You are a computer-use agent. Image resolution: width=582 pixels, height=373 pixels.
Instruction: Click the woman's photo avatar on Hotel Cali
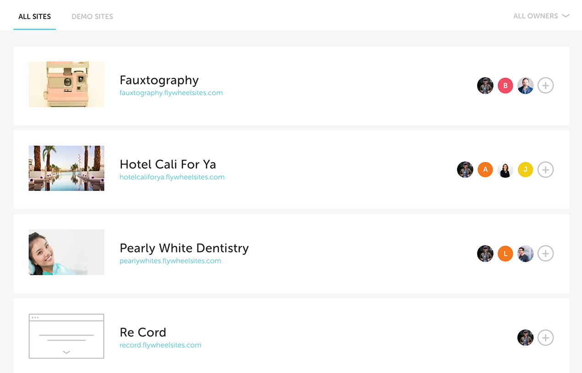click(x=505, y=170)
